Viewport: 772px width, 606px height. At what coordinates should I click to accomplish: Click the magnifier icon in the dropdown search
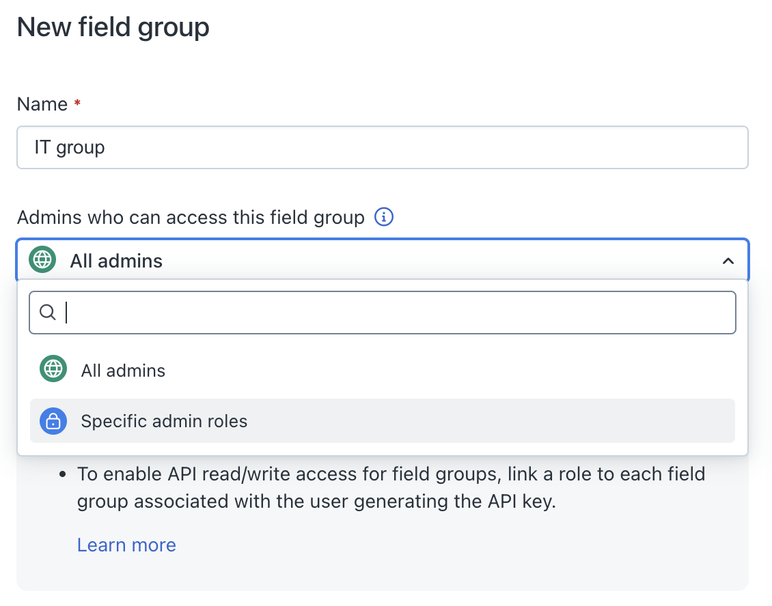(48, 313)
